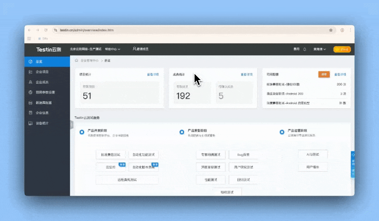379x221 pixels.
Task: Open 查看详情 link in the 项目统计 card
Action: pos(153,74)
